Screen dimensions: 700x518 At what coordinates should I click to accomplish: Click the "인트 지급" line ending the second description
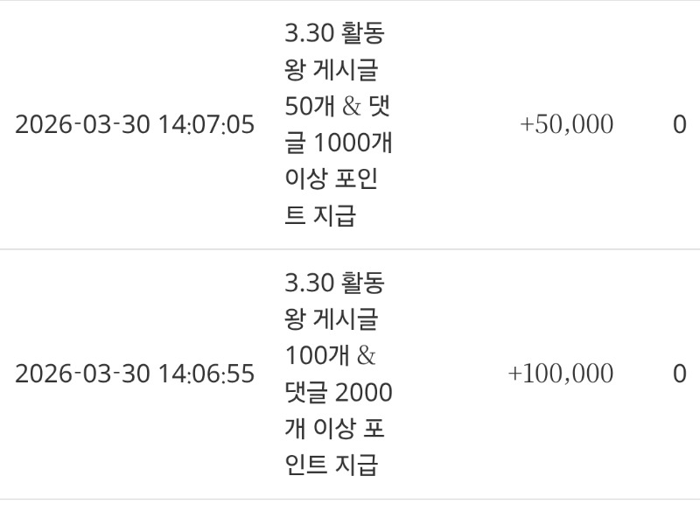331,465
